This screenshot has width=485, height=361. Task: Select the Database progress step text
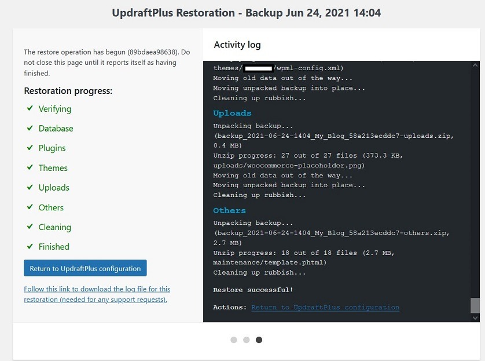pos(56,129)
